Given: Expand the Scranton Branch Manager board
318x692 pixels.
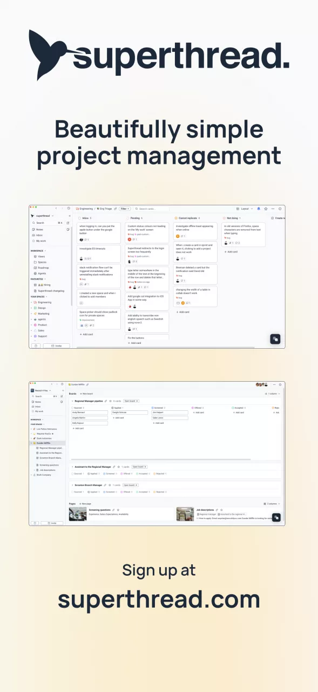Looking at the screenshot, I should click(72, 485).
